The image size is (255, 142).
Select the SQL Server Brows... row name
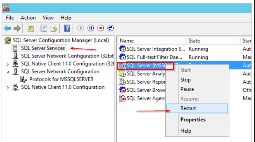[146, 90]
